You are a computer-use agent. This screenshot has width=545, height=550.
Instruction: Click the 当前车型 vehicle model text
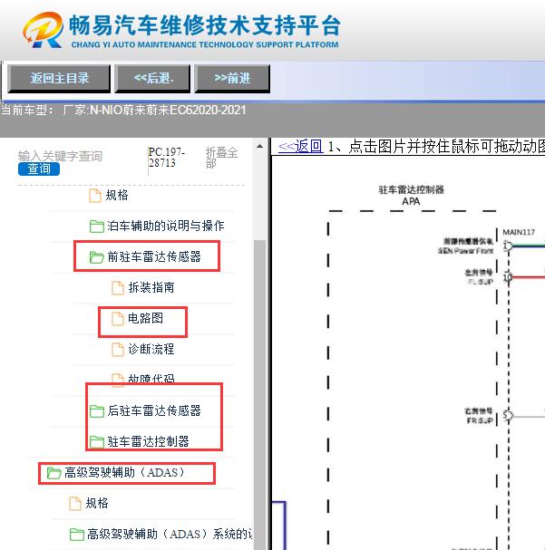(124, 111)
